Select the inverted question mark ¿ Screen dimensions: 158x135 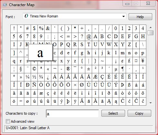click(x=48, y=77)
